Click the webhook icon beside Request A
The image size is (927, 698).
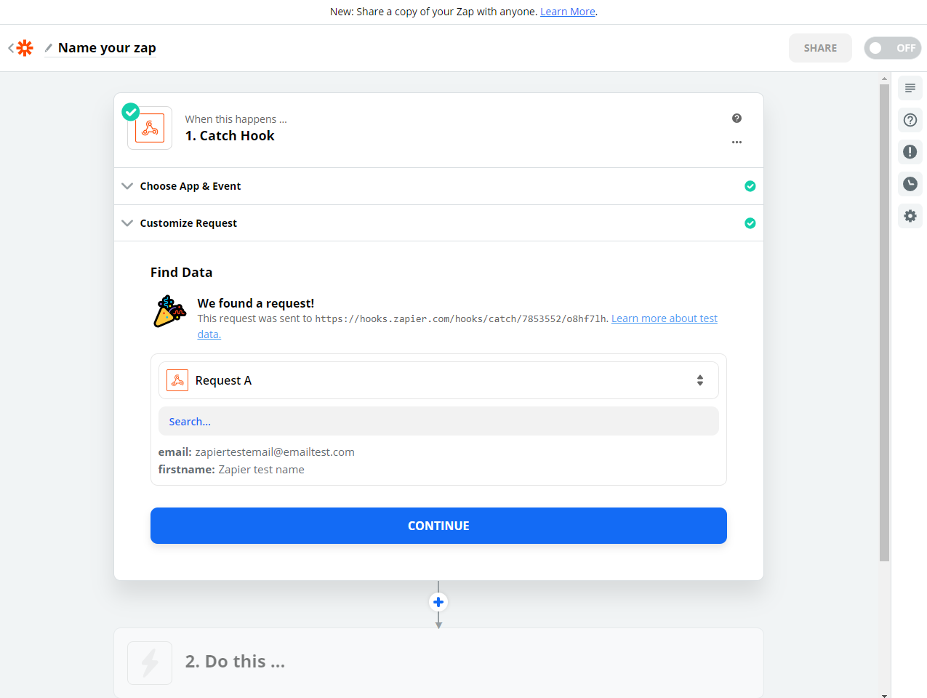pos(177,380)
